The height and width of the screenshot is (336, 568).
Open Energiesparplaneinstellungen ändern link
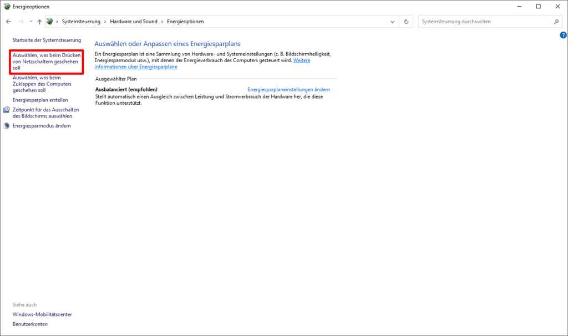[288, 89]
